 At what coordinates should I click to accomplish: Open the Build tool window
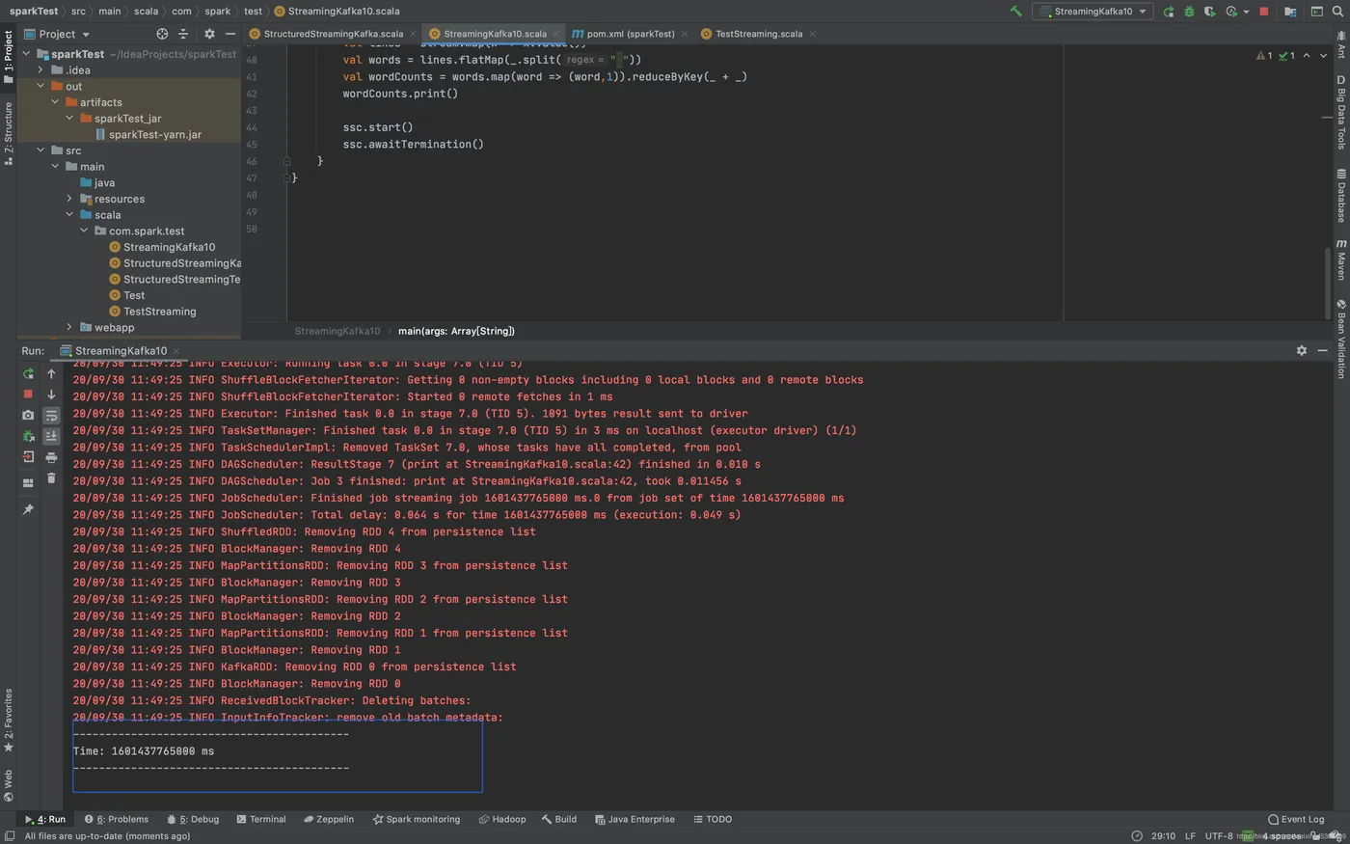(559, 819)
